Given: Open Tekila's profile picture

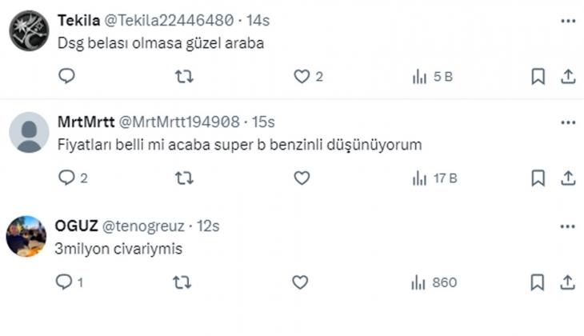Looking at the screenshot, I should coord(29,30).
